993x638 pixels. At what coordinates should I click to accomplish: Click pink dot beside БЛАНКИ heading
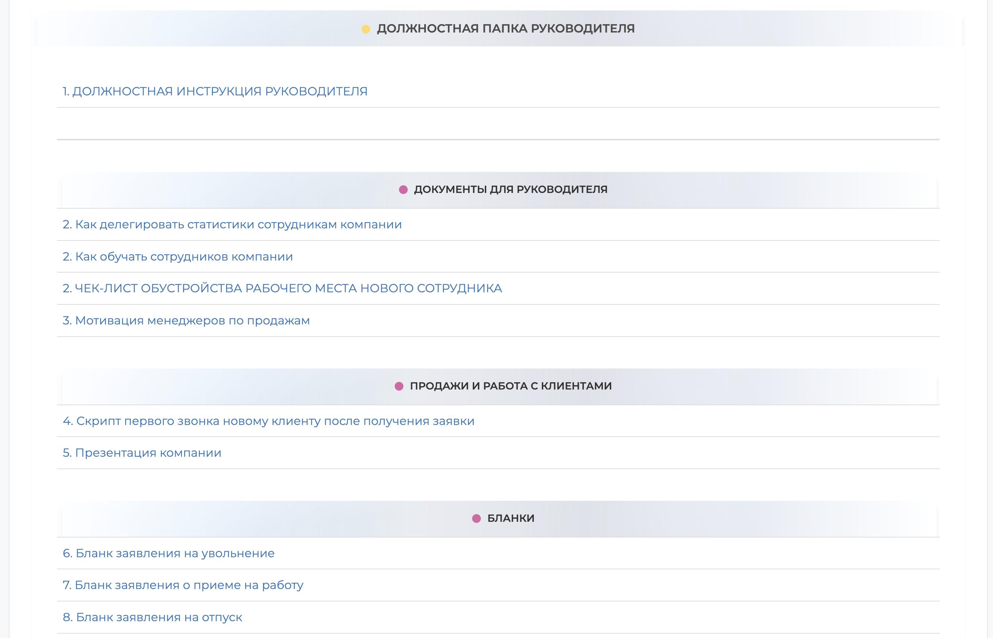pyautogui.click(x=476, y=518)
